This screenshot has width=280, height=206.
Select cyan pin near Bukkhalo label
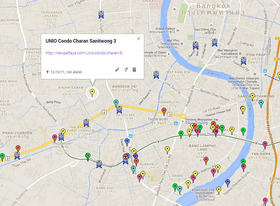point(133,170)
